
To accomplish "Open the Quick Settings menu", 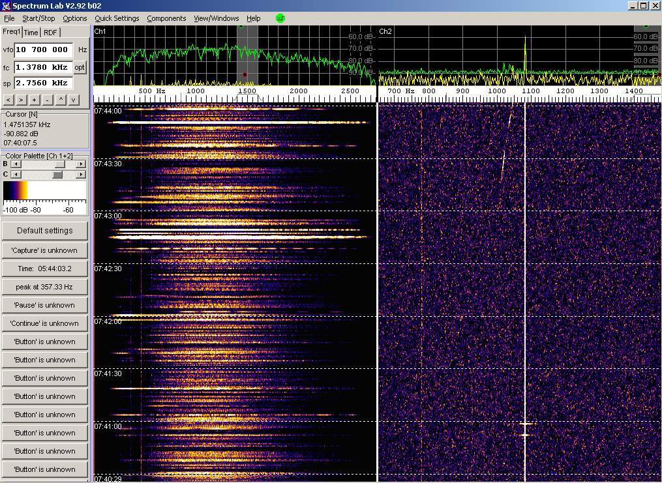I will tap(117, 18).
